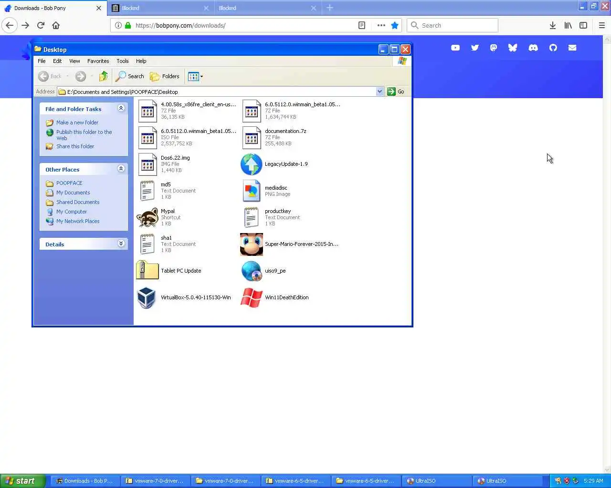Open Firefox hamburger menu
The height and width of the screenshot is (488, 611).
click(x=602, y=25)
